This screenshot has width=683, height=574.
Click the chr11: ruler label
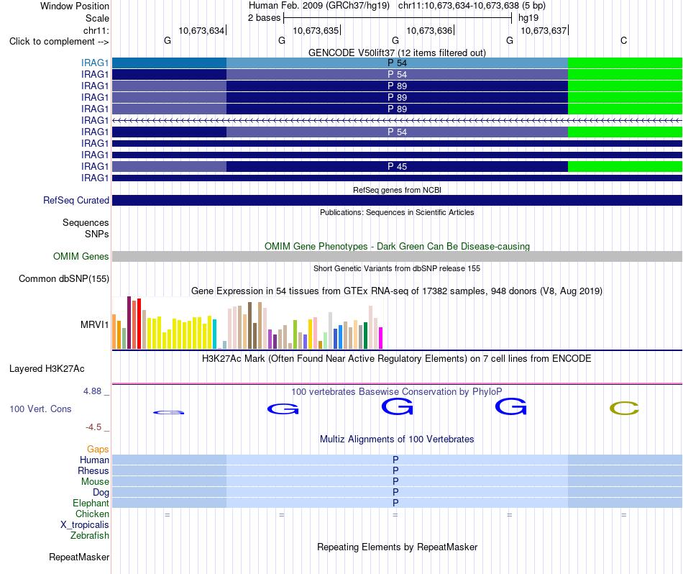coord(96,30)
